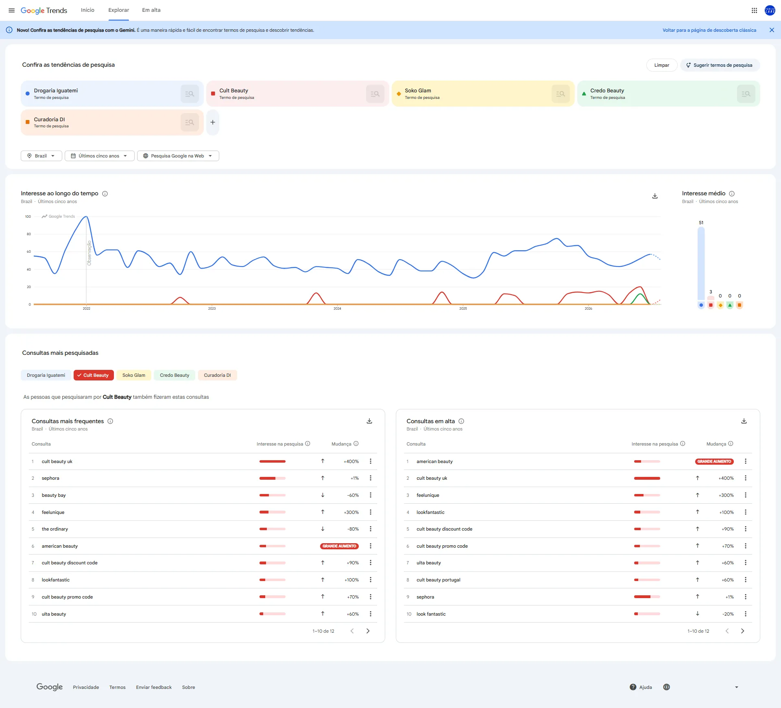781x708 pixels.
Task: Open the footer language globe
Action: click(x=666, y=687)
